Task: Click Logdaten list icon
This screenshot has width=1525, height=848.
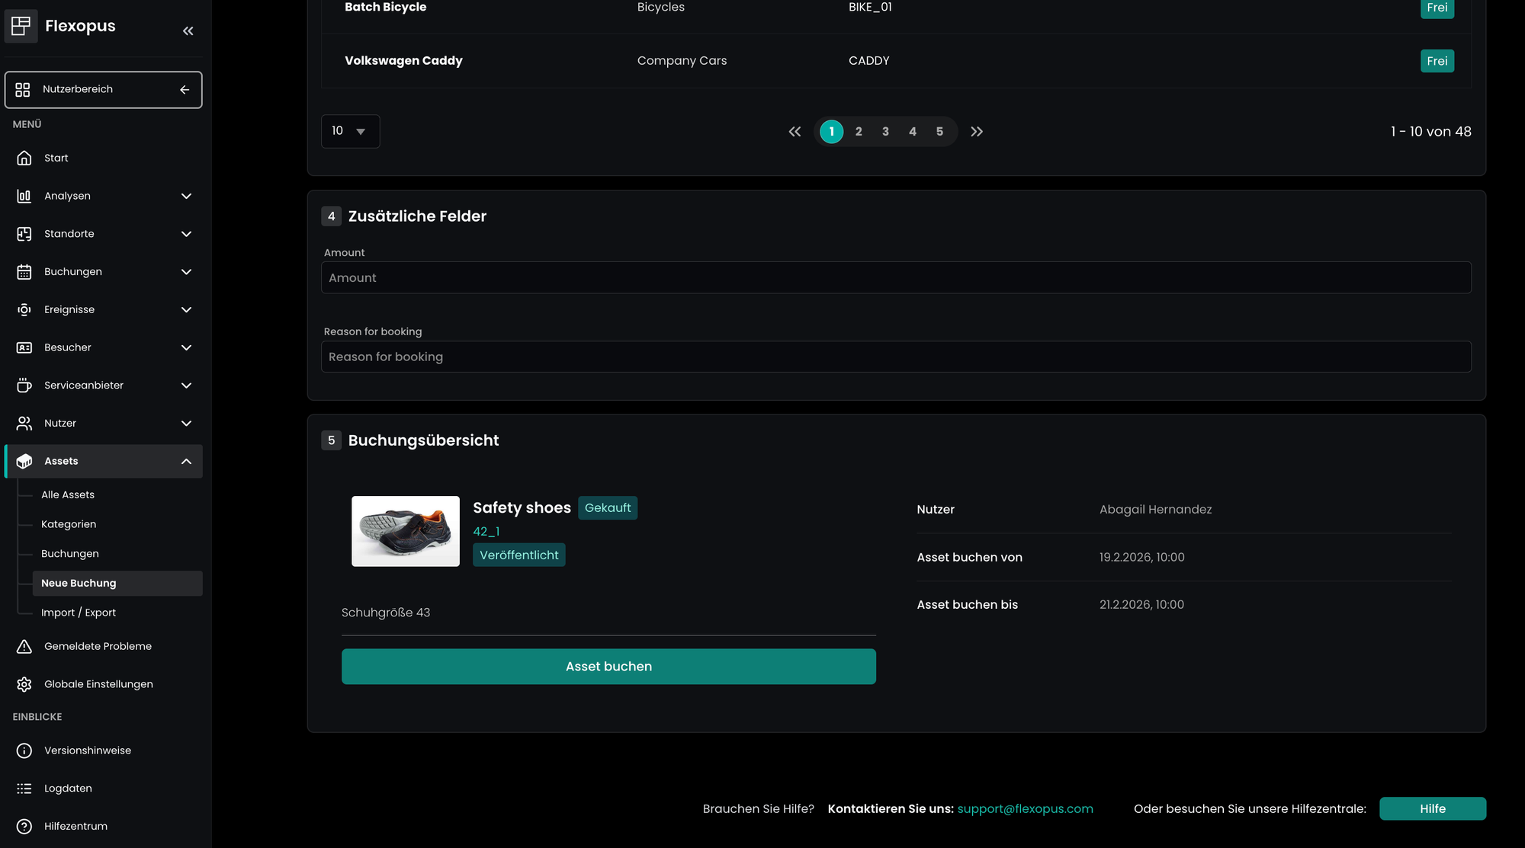Action: (x=24, y=789)
